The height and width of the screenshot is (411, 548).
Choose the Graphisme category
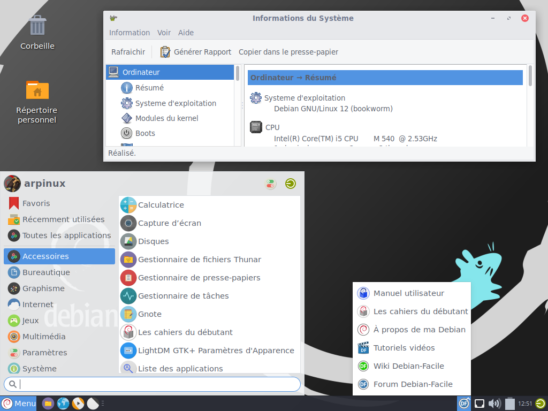59,288
